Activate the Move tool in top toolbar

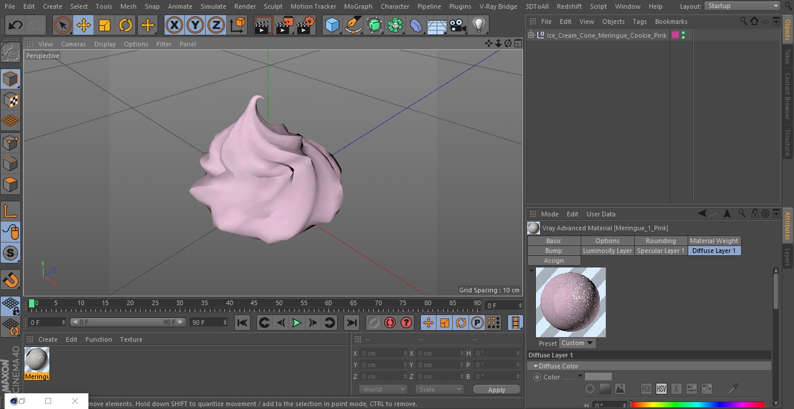click(x=84, y=26)
